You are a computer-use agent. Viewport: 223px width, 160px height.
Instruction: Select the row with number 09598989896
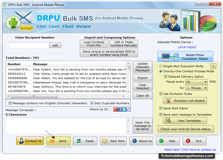(66, 78)
